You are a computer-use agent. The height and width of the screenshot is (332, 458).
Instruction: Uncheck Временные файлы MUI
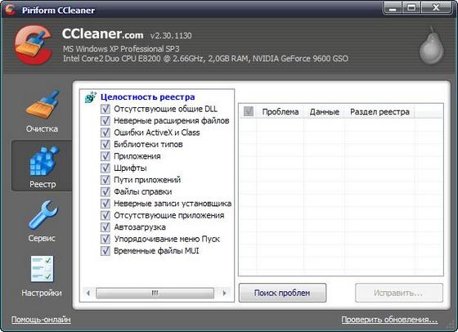(106, 251)
